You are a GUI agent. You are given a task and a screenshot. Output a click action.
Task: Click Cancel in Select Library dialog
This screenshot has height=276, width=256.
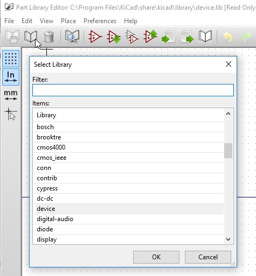click(x=208, y=257)
